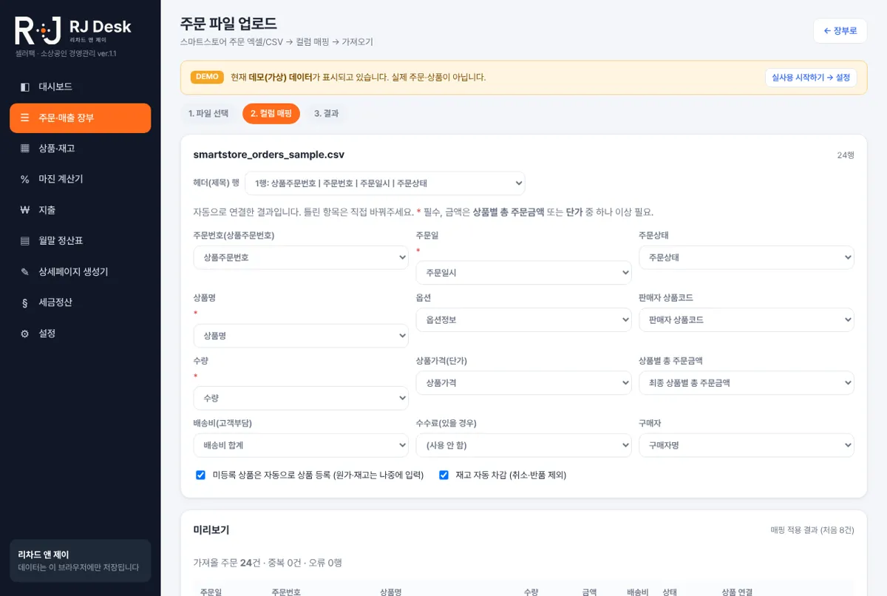The width and height of the screenshot is (887, 596).
Task: Open the 주문일 mapping dropdown
Action: coord(523,273)
